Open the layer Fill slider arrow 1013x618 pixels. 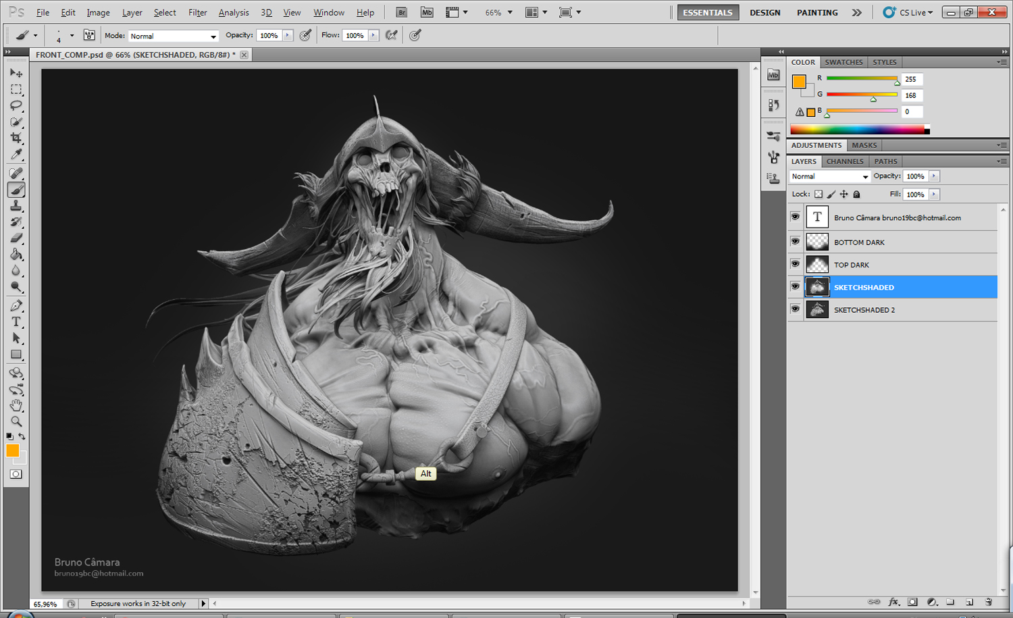(934, 195)
